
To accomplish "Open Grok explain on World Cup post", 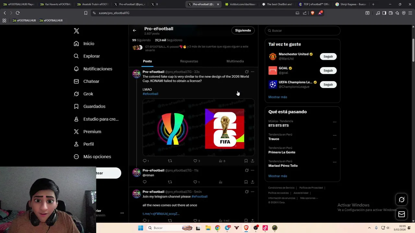I will point(247,72).
